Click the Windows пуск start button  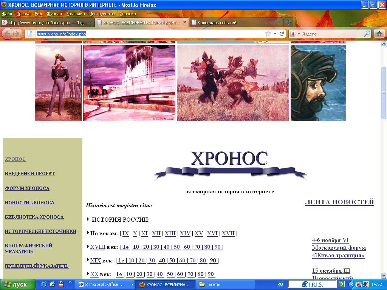coord(18,284)
